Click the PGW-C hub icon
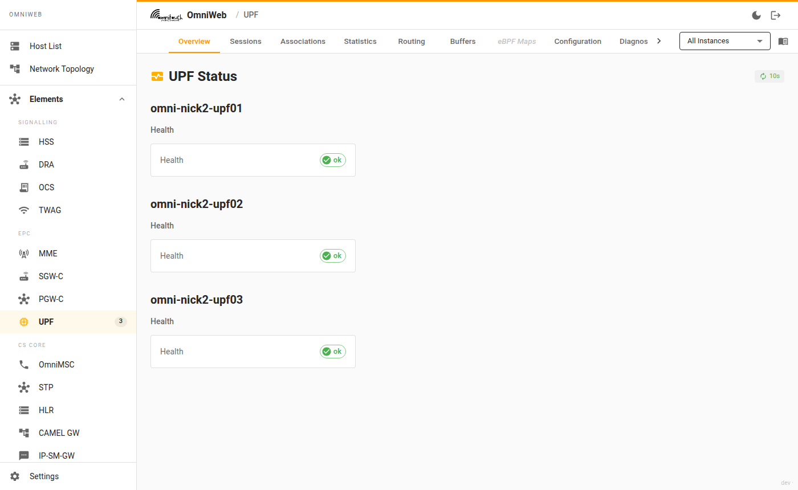Image resolution: width=798 pixels, height=490 pixels. coord(24,299)
